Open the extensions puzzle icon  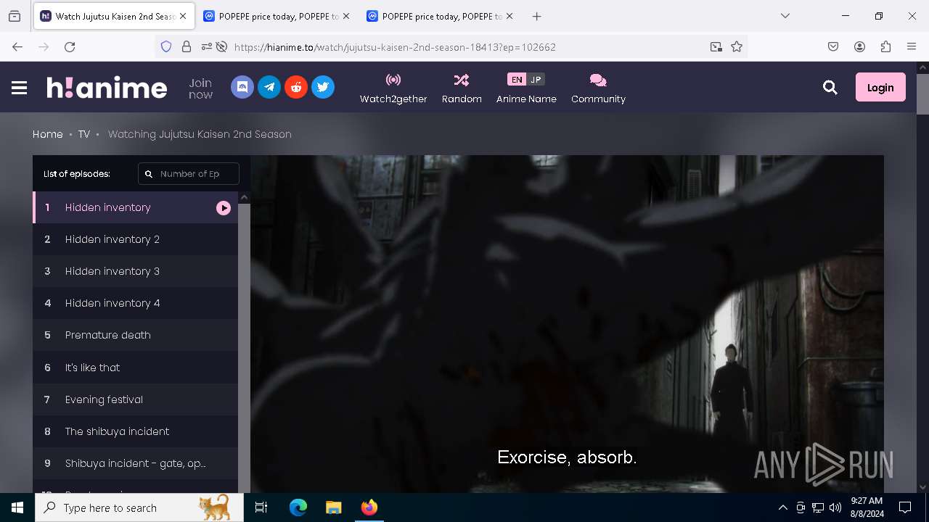885,46
